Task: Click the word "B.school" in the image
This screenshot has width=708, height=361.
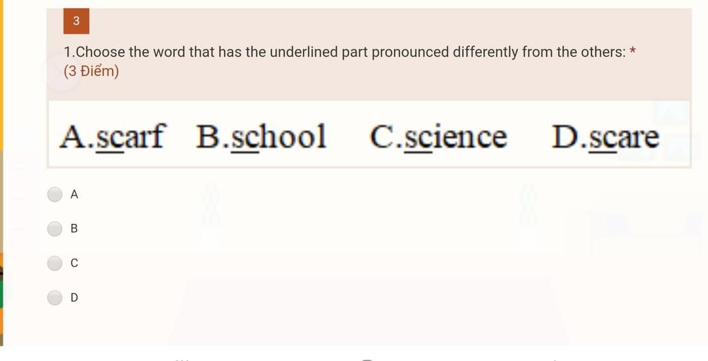Action: [261, 136]
